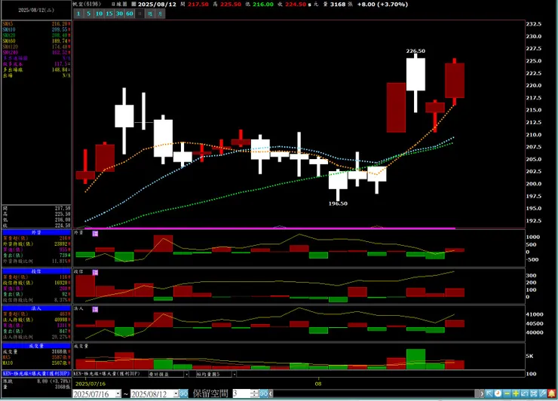
Task: Click the SMA20 legend entry
Action: coord(36,35)
